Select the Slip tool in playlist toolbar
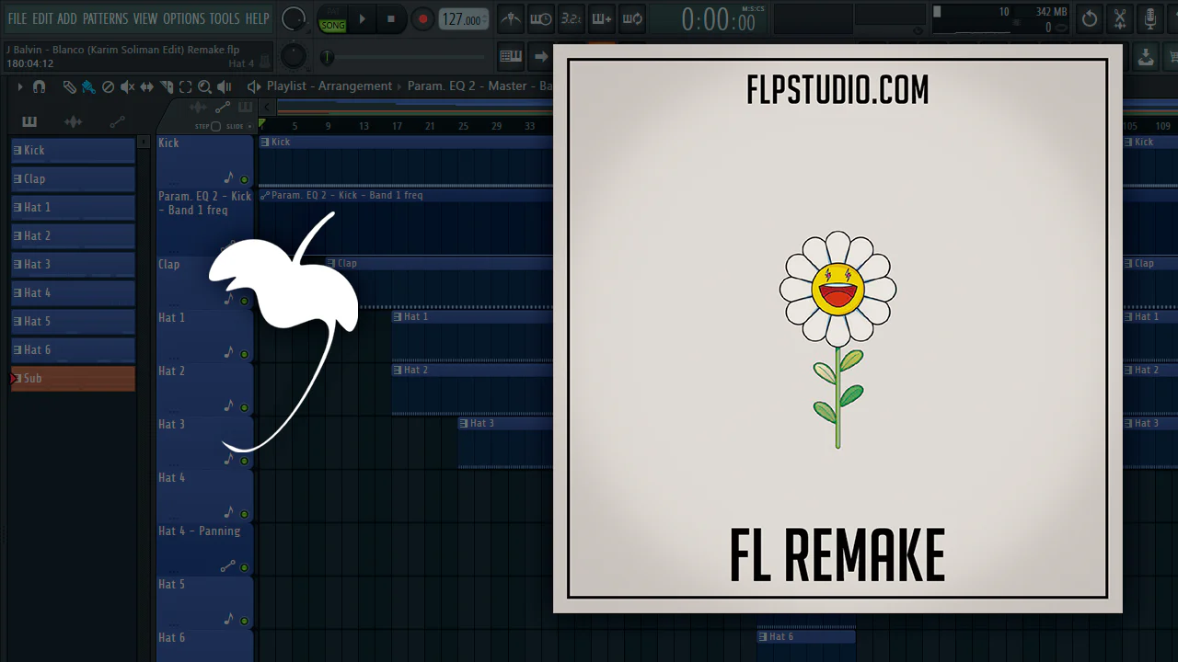1178x662 pixels. click(x=146, y=86)
